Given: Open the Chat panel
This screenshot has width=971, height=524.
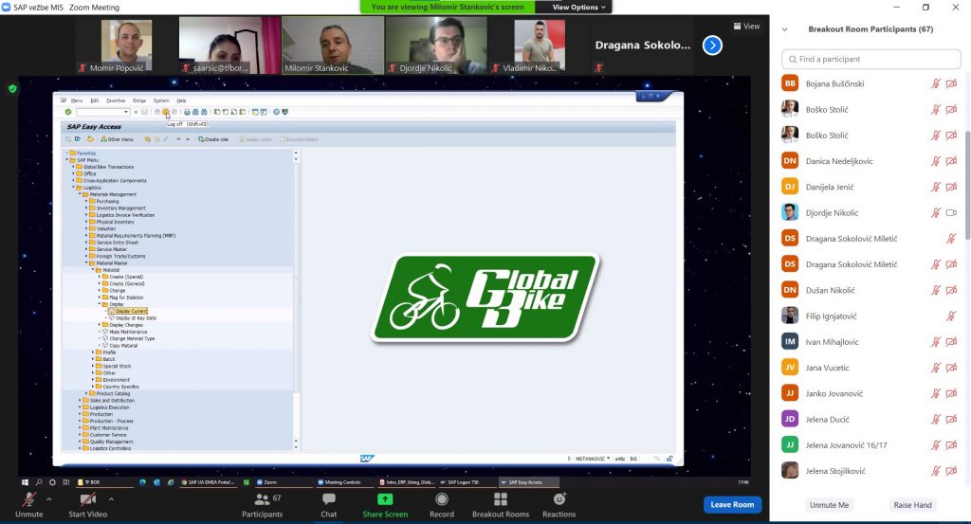Looking at the screenshot, I should tap(329, 504).
